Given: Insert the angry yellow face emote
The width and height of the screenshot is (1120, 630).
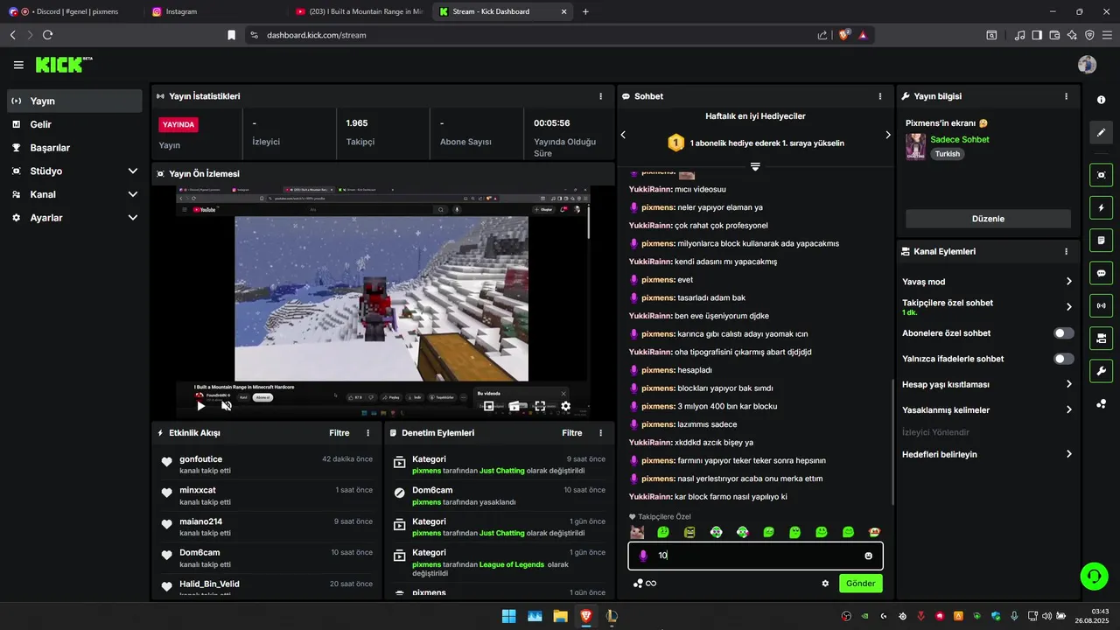Looking at the screenshot, I should click(x=689, y=532).
